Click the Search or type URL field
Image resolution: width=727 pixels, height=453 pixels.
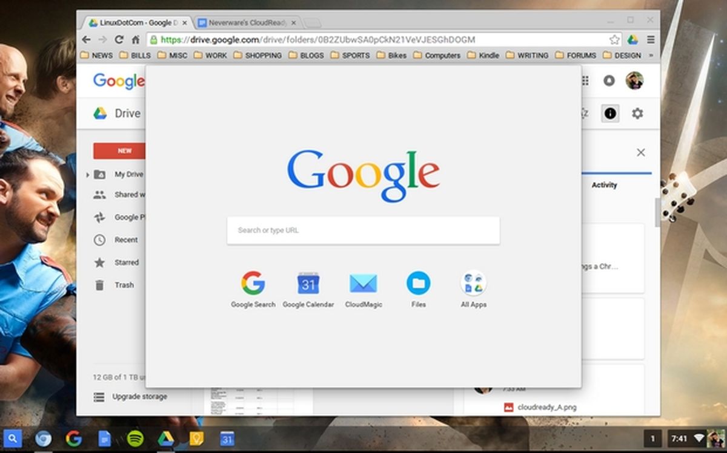tap(363, 230)
